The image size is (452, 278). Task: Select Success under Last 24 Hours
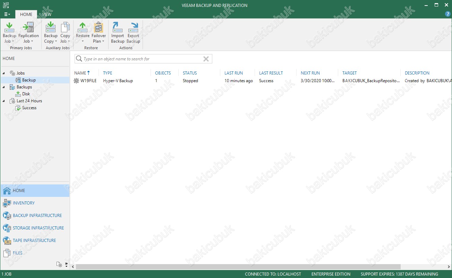29,108
